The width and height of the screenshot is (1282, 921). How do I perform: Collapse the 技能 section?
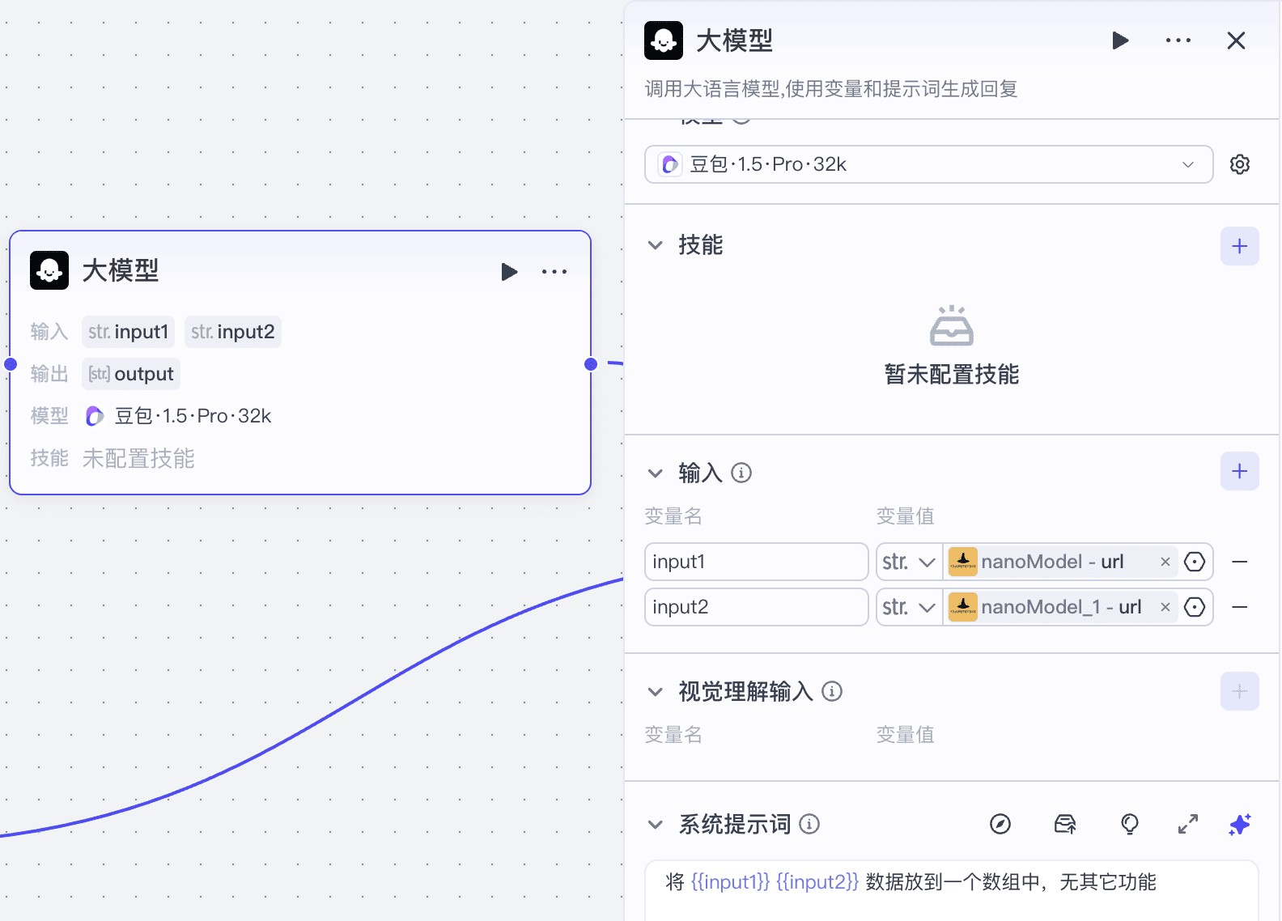(655, 245)
